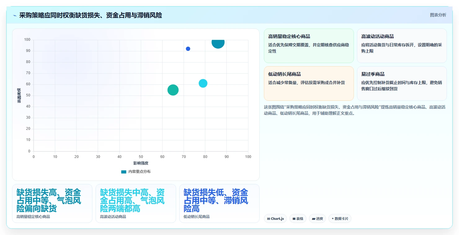This screenshot has width=459, height=235.
Task: Click the 内容重点分布 legend text
Action: tap(140, 172)
